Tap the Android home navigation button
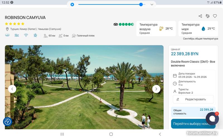The width and height of the screenshot is (223, 139). click(x=111, y=134)
